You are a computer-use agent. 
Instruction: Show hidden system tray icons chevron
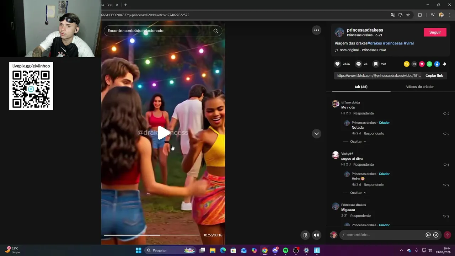tap(401, 250)
